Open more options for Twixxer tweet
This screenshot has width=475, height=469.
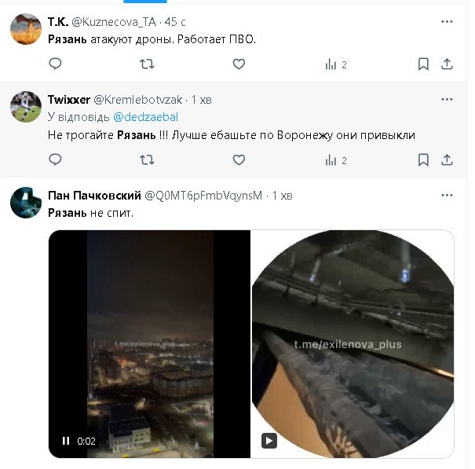pos(447,100)
